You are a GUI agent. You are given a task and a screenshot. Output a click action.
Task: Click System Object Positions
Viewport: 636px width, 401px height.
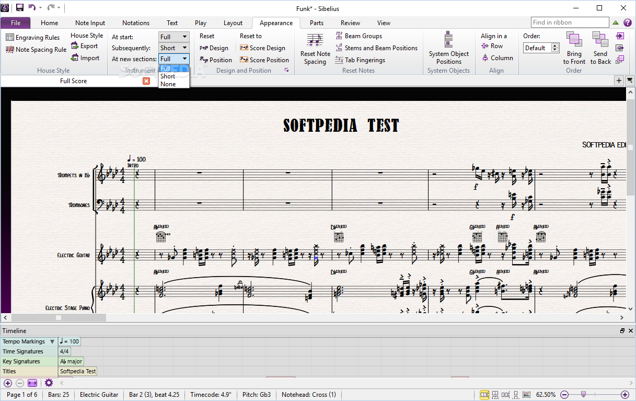pos(449,49)
